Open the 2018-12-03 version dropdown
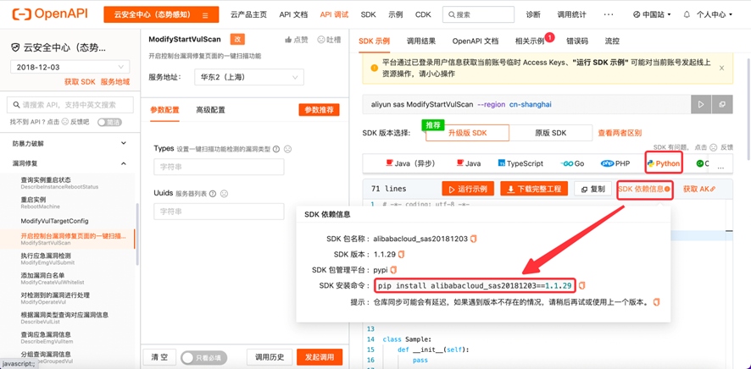Image resolution: width=751 pixels, height=369 pixels. (x=70, y=67)
